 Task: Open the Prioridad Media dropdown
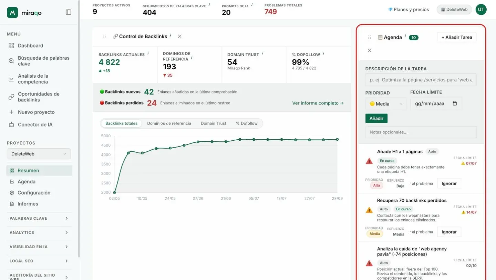tap(386, 104)
